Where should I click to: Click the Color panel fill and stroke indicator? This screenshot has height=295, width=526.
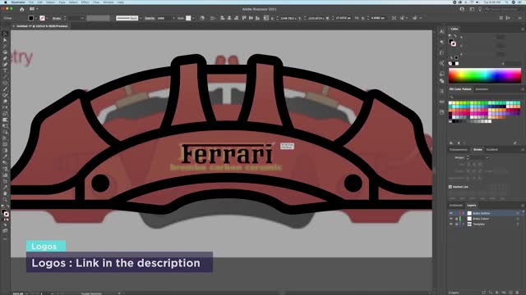point(453,43)
